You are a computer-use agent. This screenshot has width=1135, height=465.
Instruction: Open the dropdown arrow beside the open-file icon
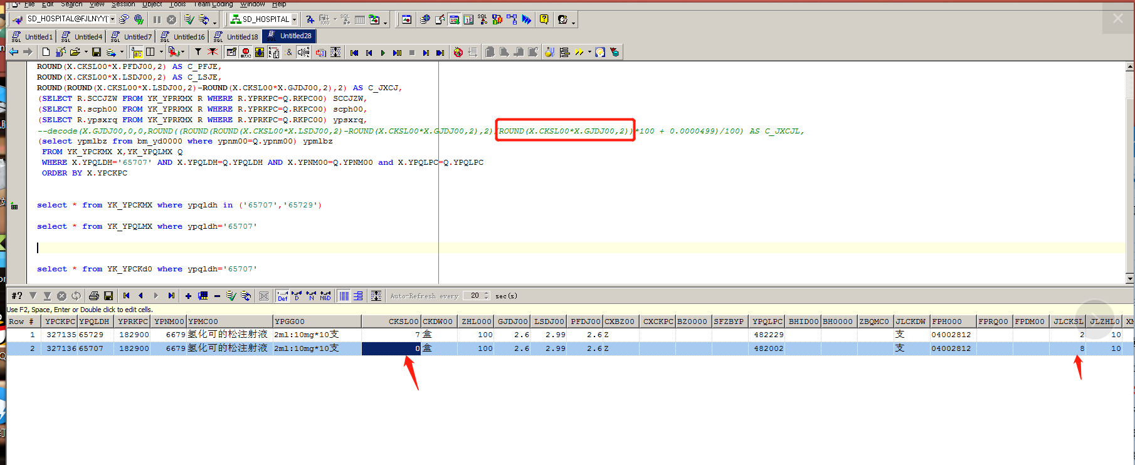86,53
